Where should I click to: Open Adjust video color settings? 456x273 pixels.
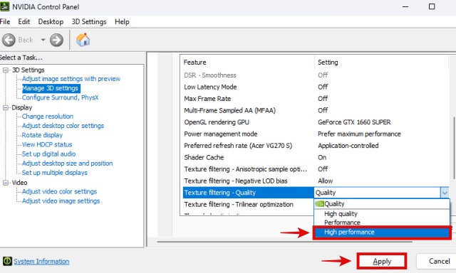(59, 191)
